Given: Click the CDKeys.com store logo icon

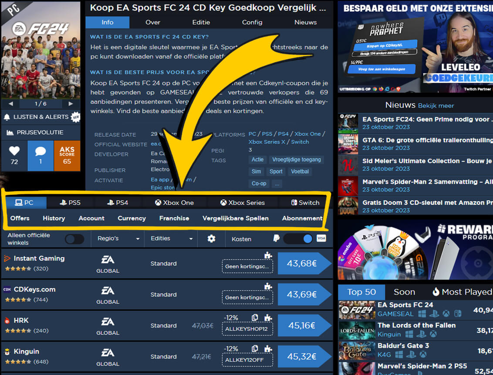Looking at the screenshot, I should point(7,290).
